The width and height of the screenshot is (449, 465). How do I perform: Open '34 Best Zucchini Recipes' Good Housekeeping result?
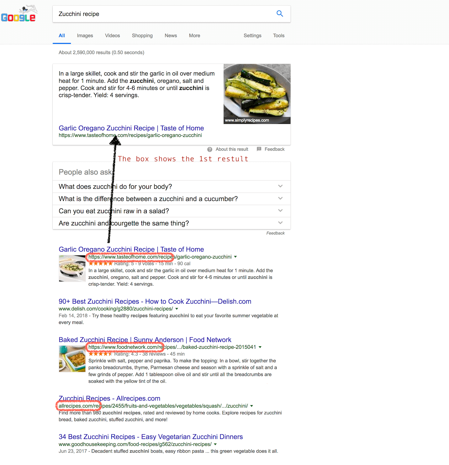tap(151, 437)
